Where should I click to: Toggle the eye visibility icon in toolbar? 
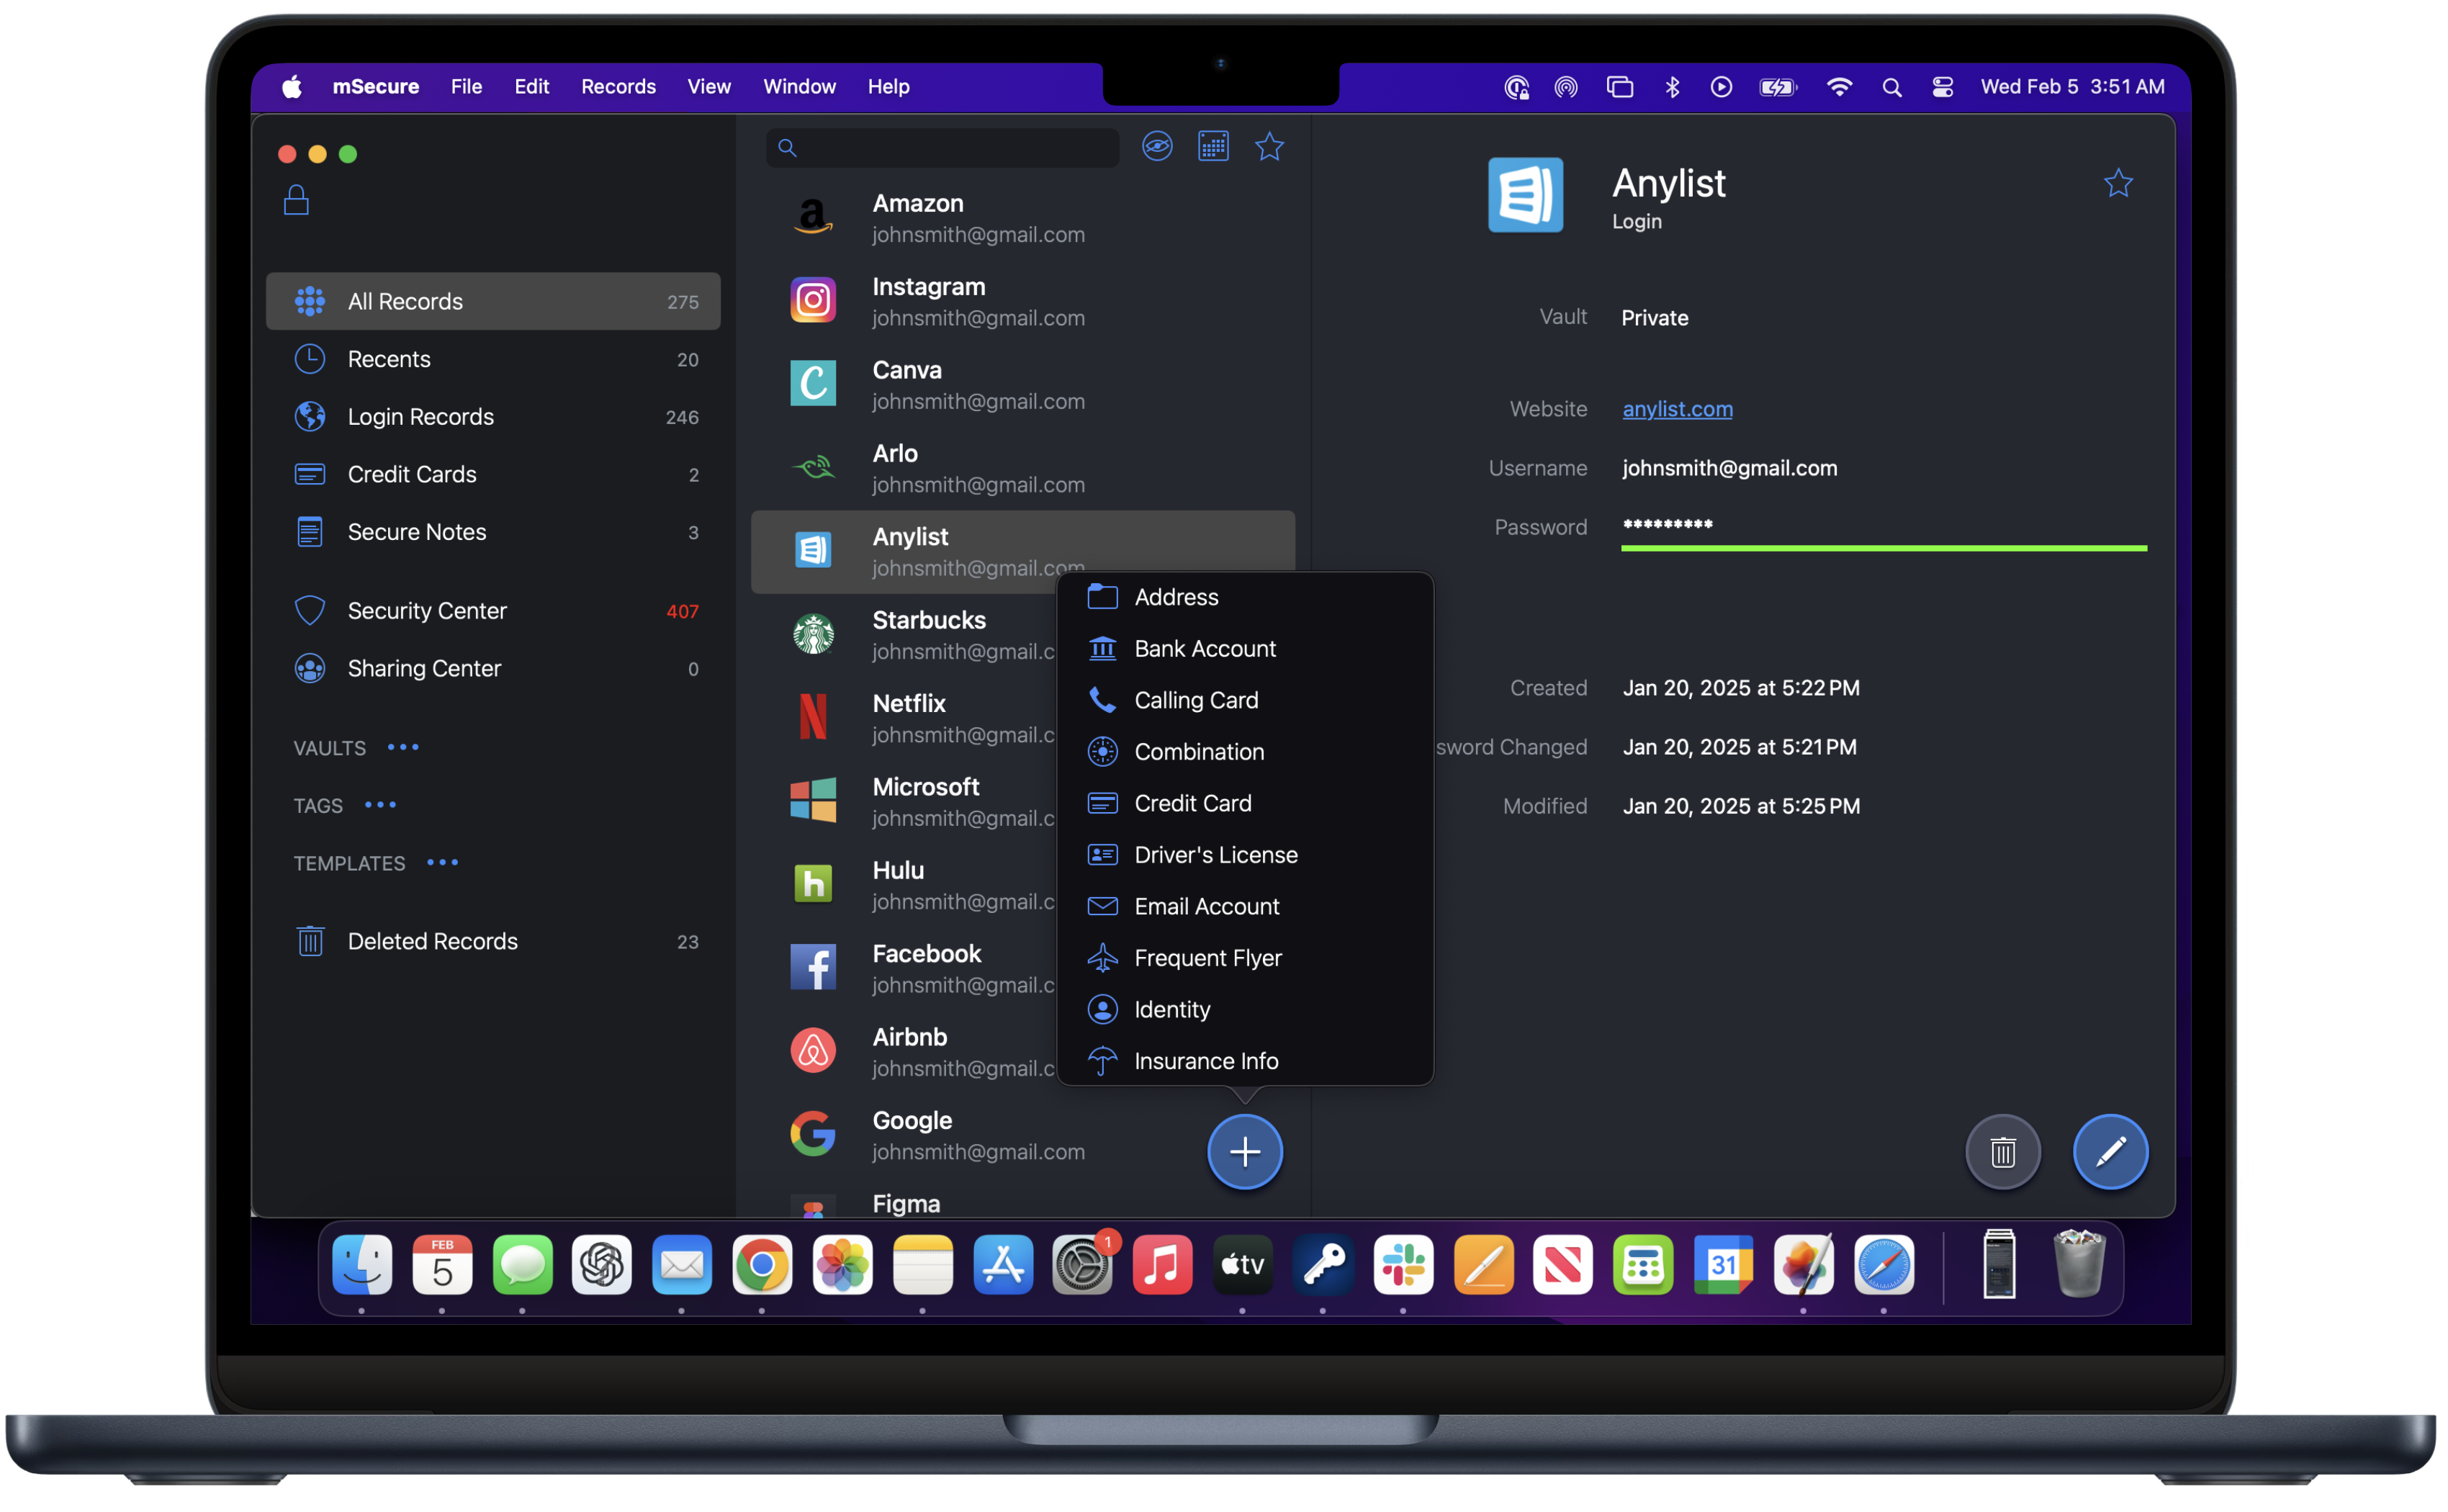(1157, 147)
